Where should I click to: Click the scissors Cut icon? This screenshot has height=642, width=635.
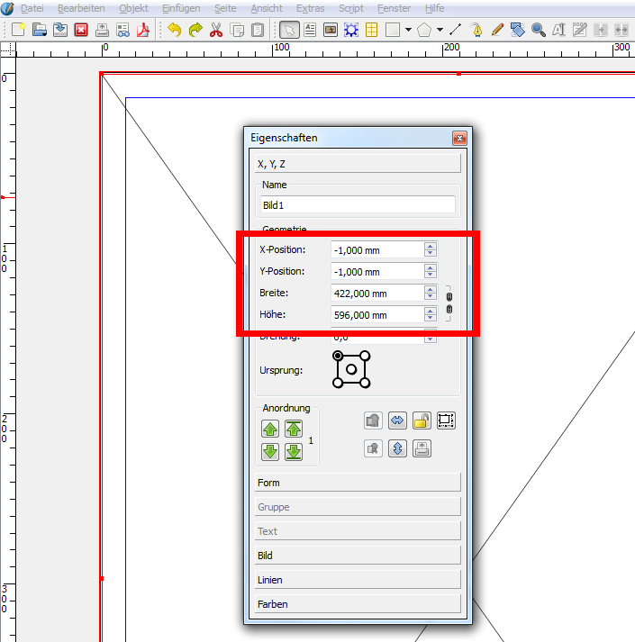click(x=216, y=30)
